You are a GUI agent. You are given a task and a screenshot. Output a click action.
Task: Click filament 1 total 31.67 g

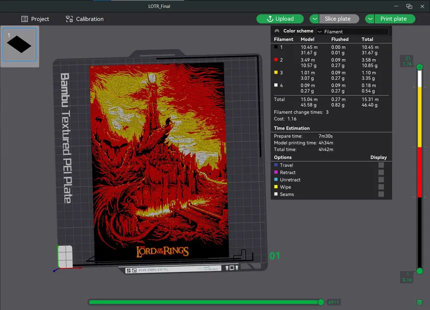(369, 53)
